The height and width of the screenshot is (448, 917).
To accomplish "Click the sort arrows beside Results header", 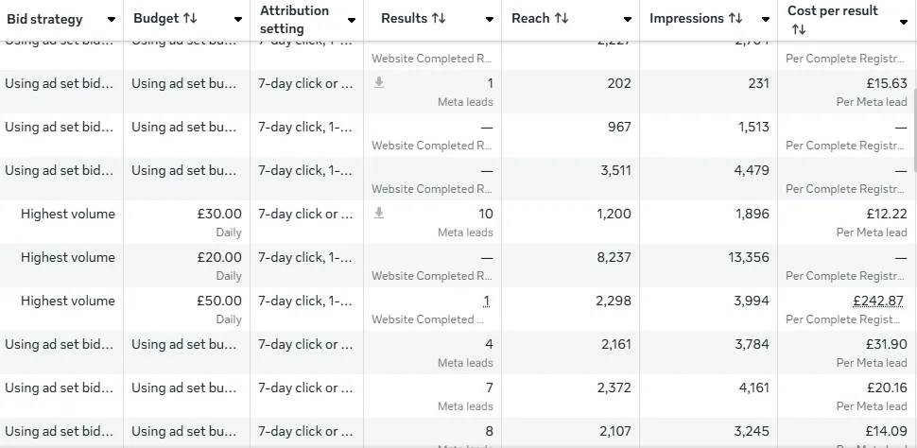I will [x=438, y=19].
